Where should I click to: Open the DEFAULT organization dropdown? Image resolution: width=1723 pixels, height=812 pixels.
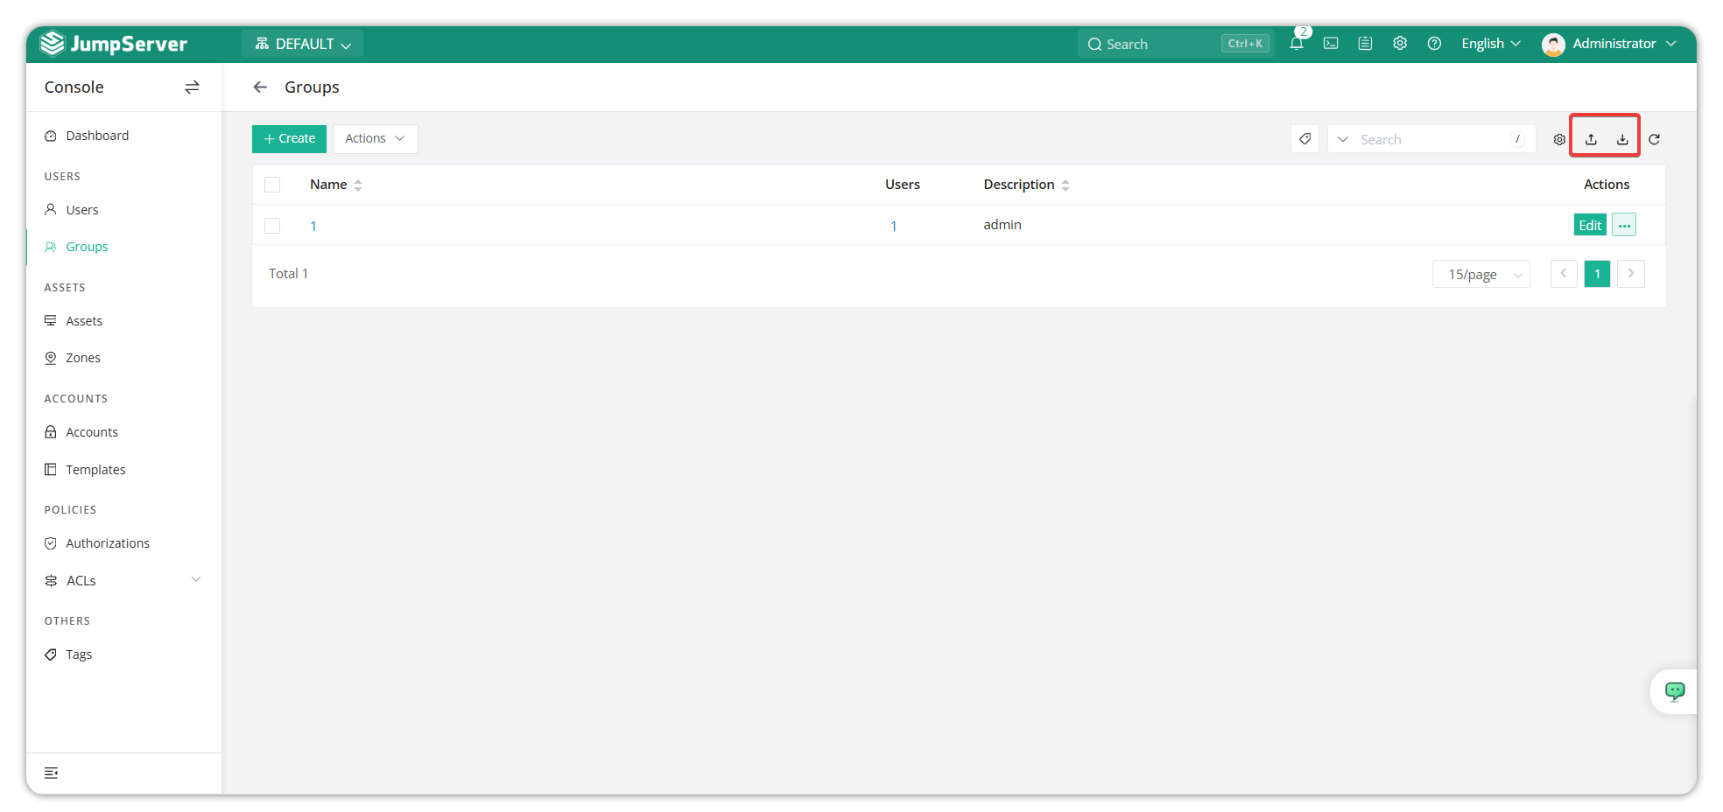(x=302, y=44)
